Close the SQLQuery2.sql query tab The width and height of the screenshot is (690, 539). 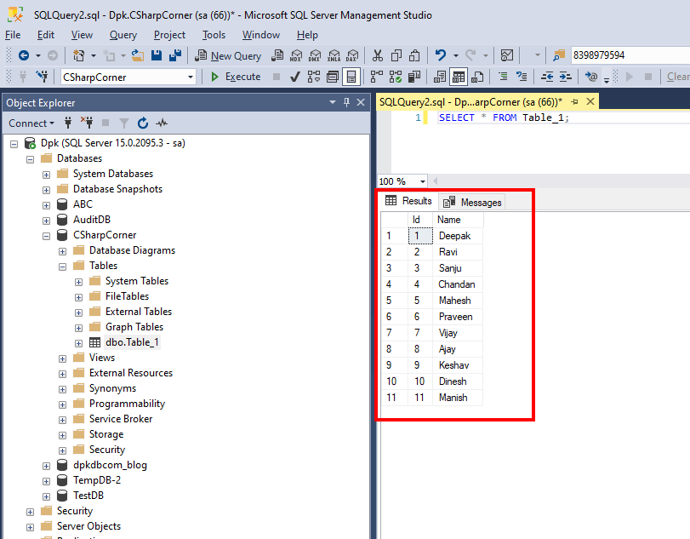point(590,101)
